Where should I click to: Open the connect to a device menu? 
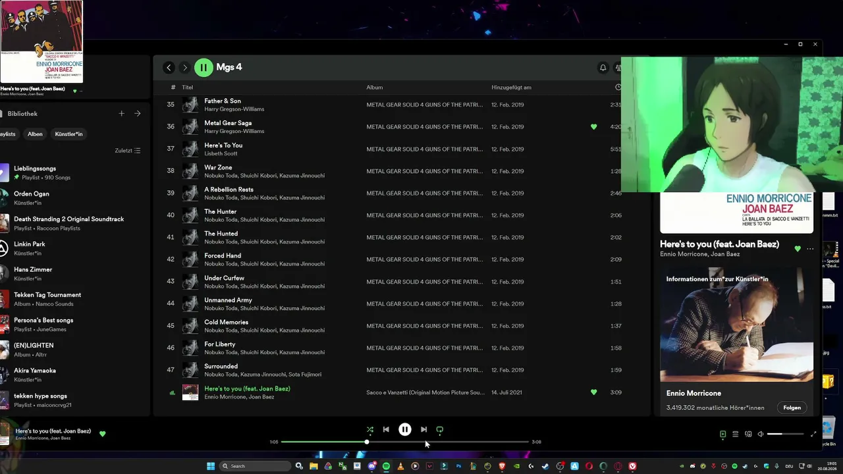point(748,434)
